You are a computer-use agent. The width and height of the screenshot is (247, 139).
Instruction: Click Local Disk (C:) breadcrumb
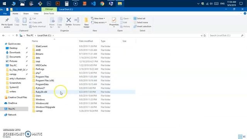[x=44, y=36]
